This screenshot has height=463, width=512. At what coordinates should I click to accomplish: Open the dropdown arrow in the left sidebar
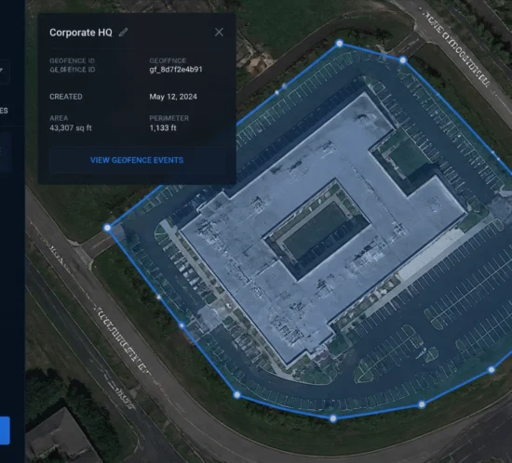click(1, 70)
